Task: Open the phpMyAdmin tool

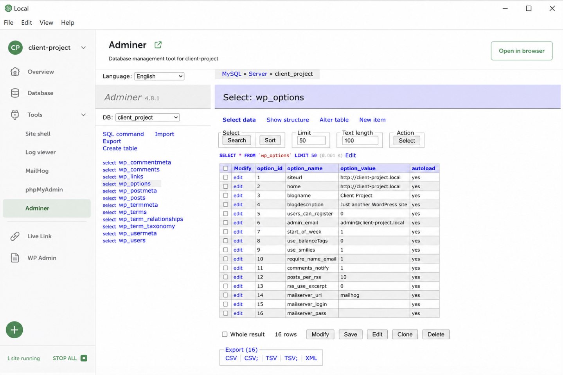Action: click(44, 189)
